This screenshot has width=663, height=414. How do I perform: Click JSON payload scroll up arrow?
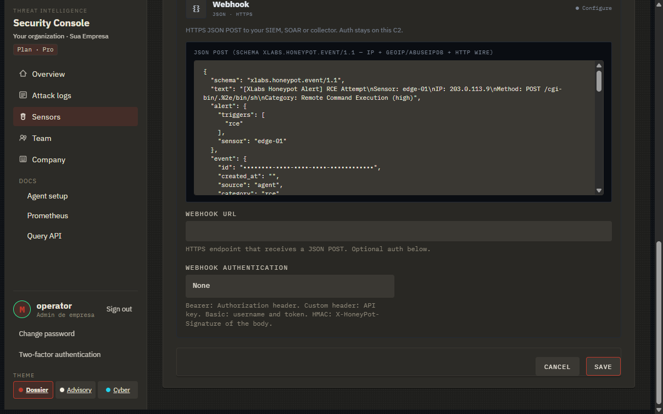point(599,65)
